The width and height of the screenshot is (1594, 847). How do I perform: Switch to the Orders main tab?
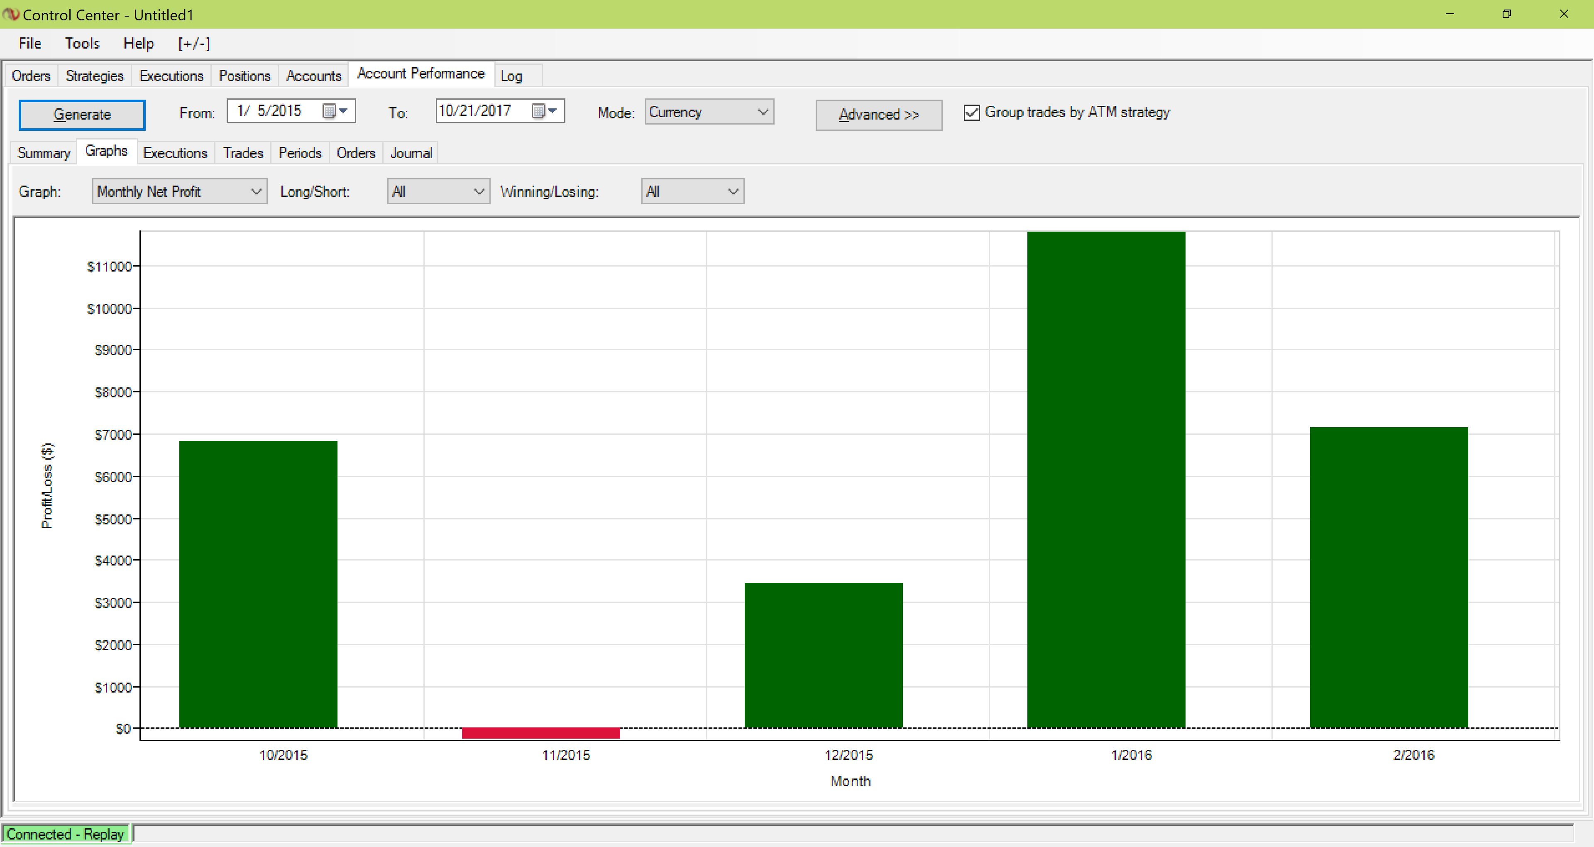click(31, 76)
